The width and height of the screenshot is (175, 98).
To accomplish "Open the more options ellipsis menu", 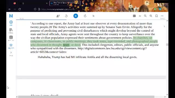I will (x=162, y=16).
